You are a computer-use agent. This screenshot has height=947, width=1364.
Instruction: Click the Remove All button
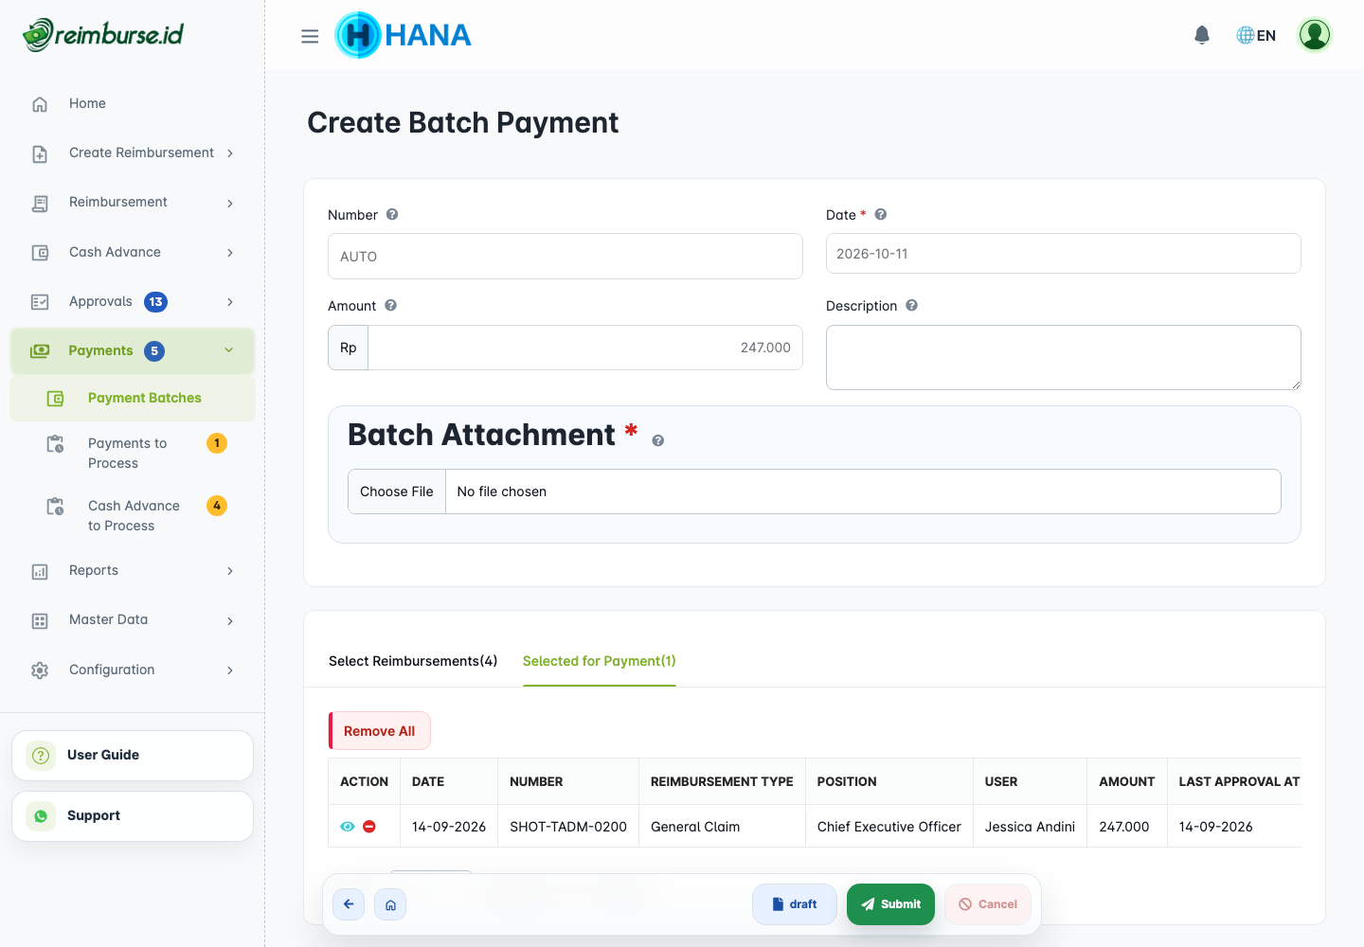379,731
